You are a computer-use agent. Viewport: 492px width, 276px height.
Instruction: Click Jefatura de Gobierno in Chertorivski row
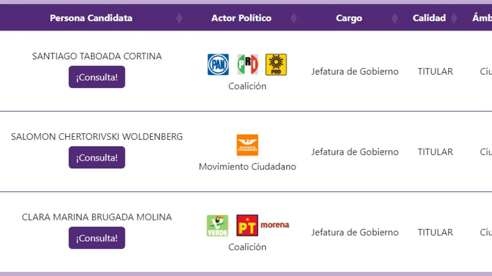(355, 152)
